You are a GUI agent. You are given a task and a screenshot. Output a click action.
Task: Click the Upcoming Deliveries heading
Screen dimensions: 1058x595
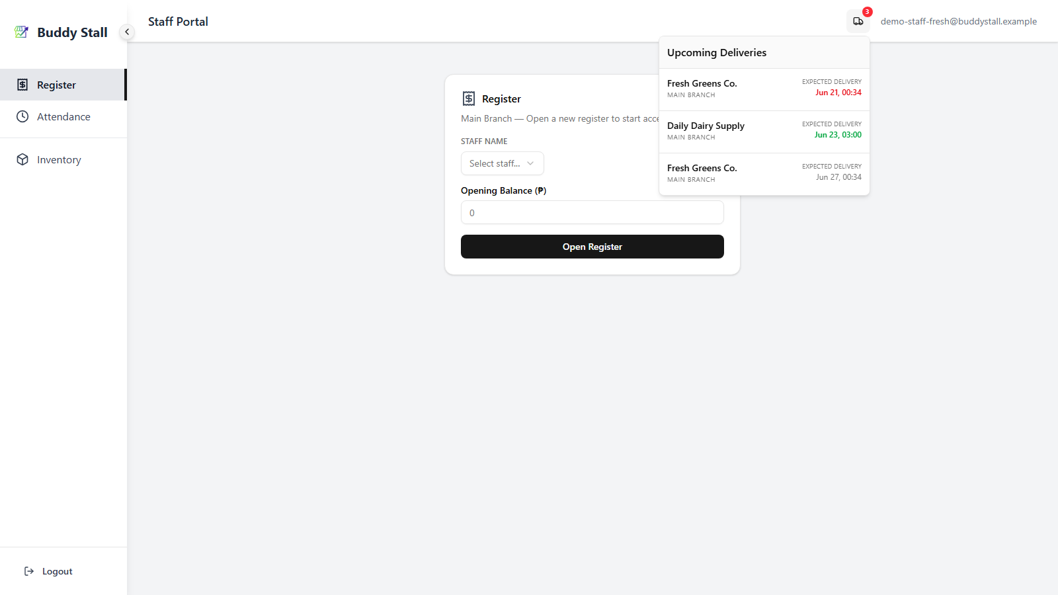pos(717,52)
